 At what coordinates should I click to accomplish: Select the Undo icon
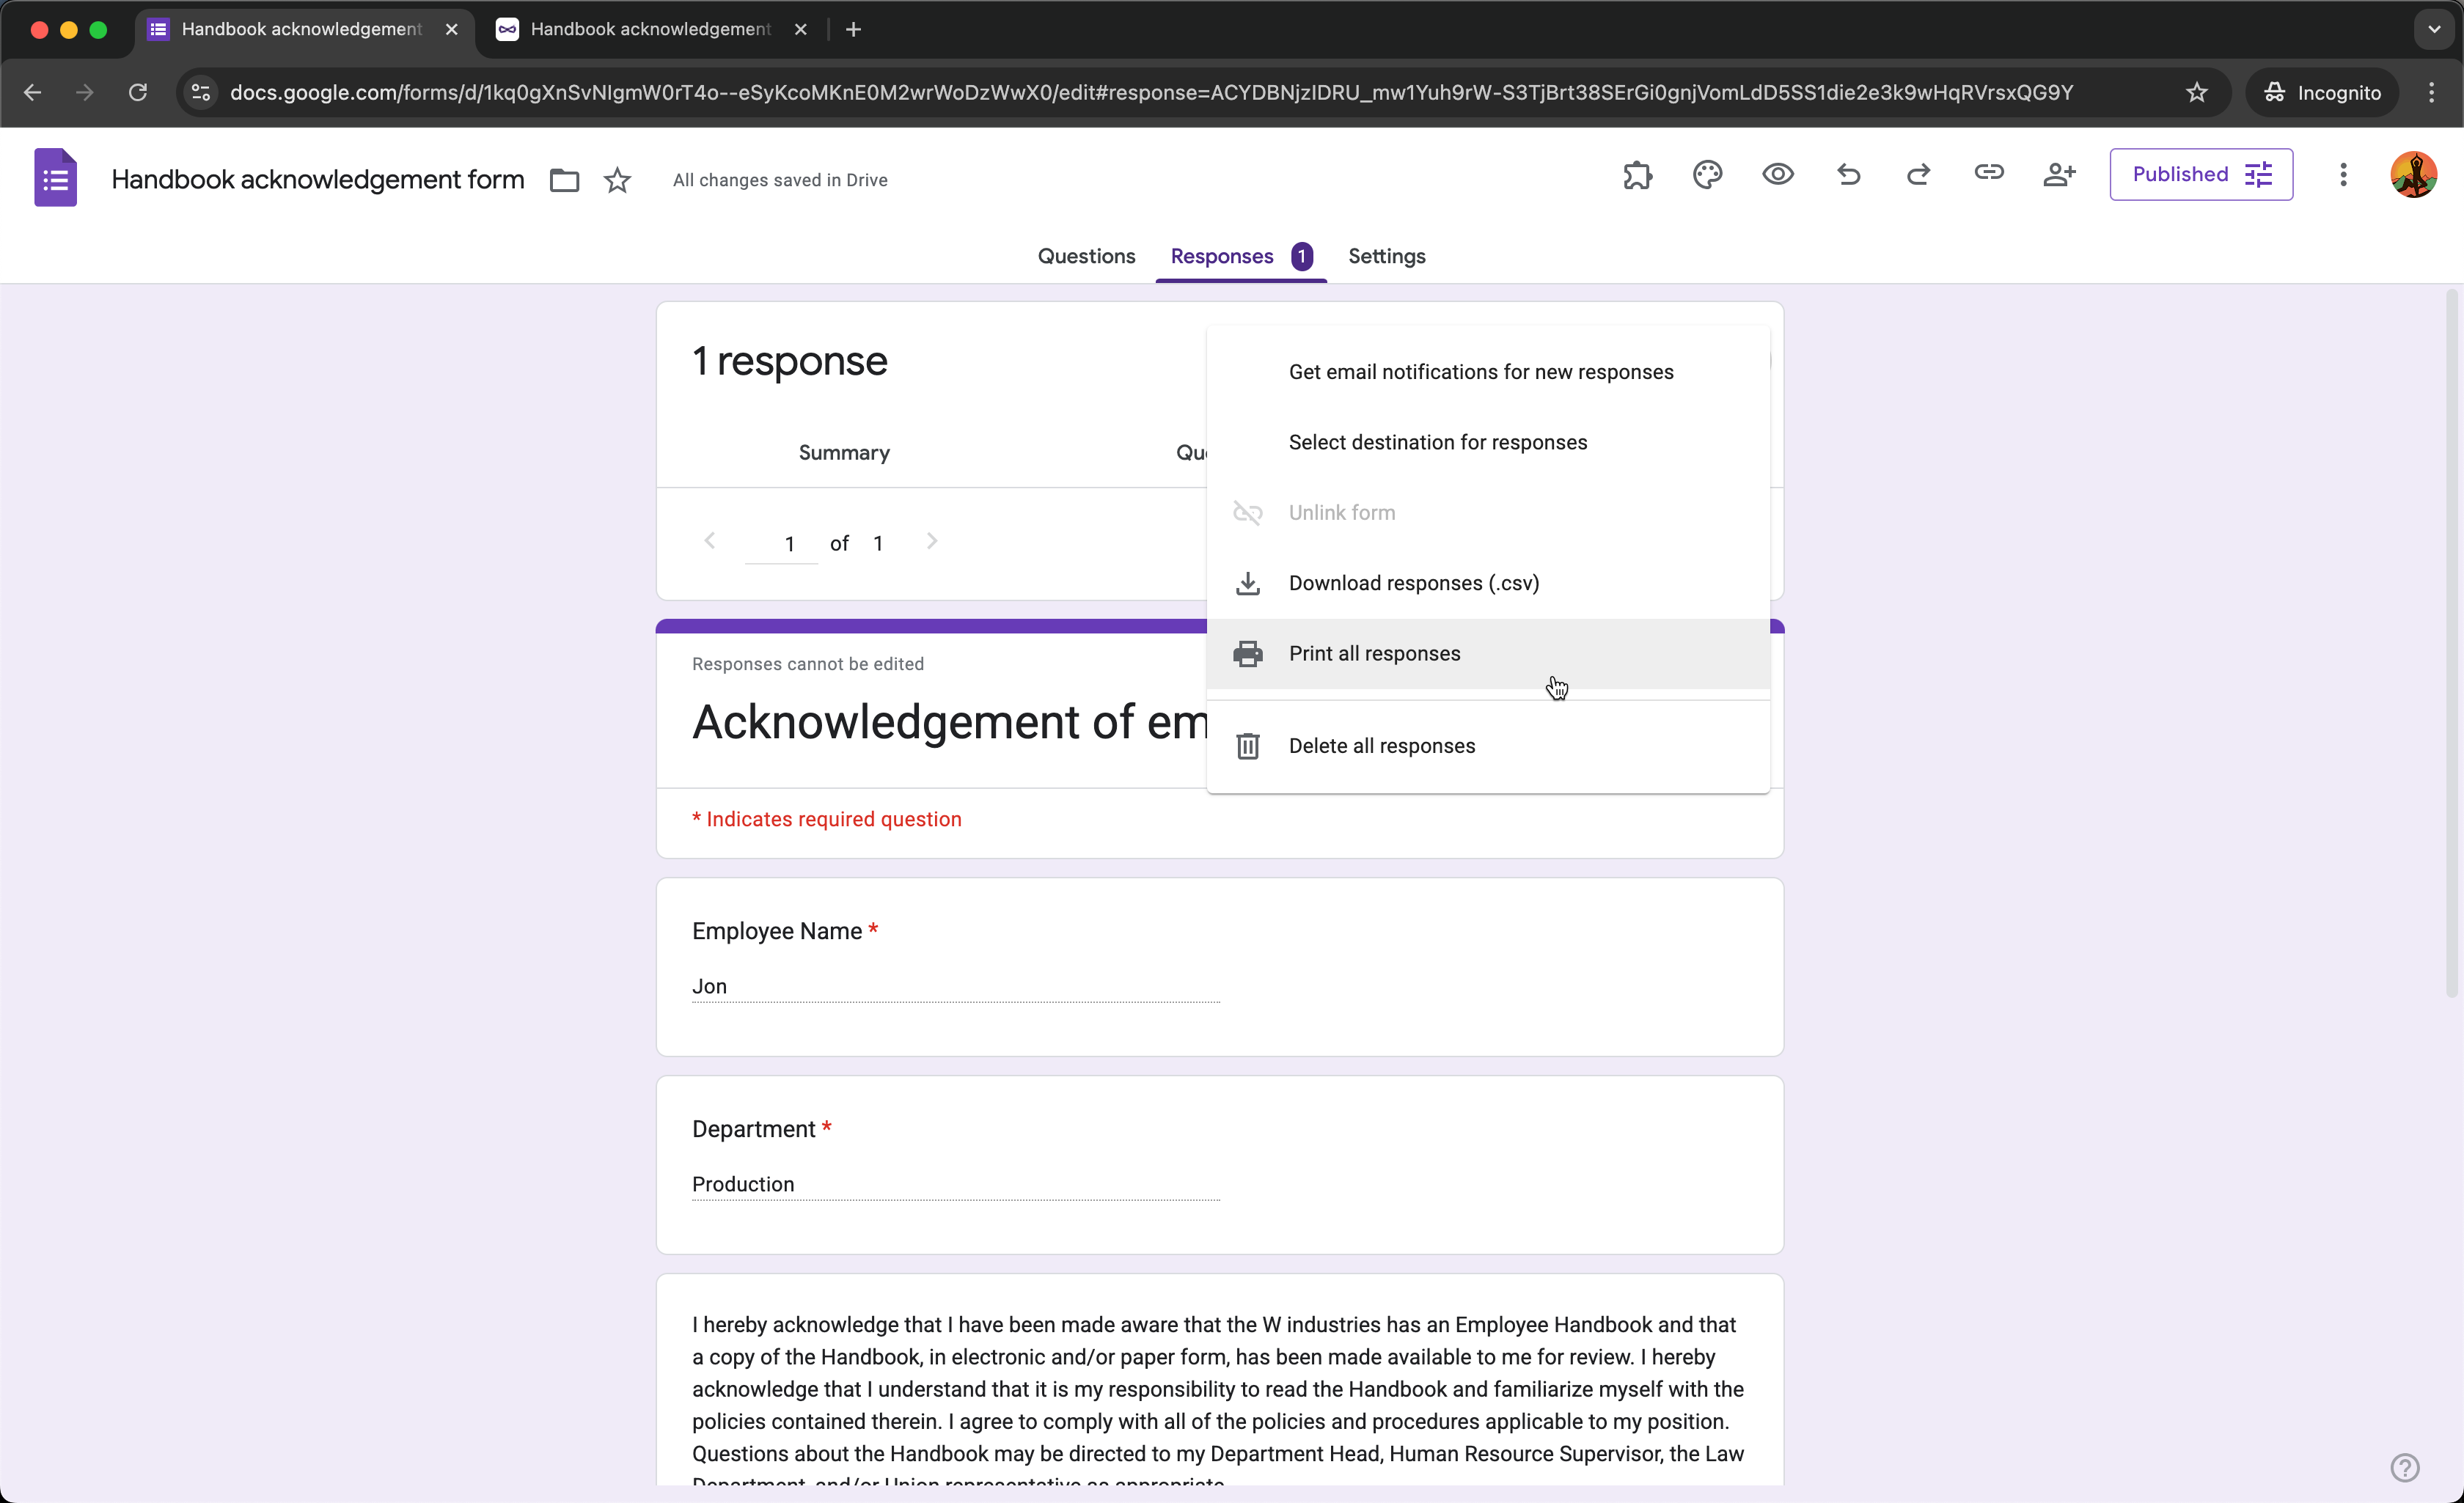[1848, 175]
